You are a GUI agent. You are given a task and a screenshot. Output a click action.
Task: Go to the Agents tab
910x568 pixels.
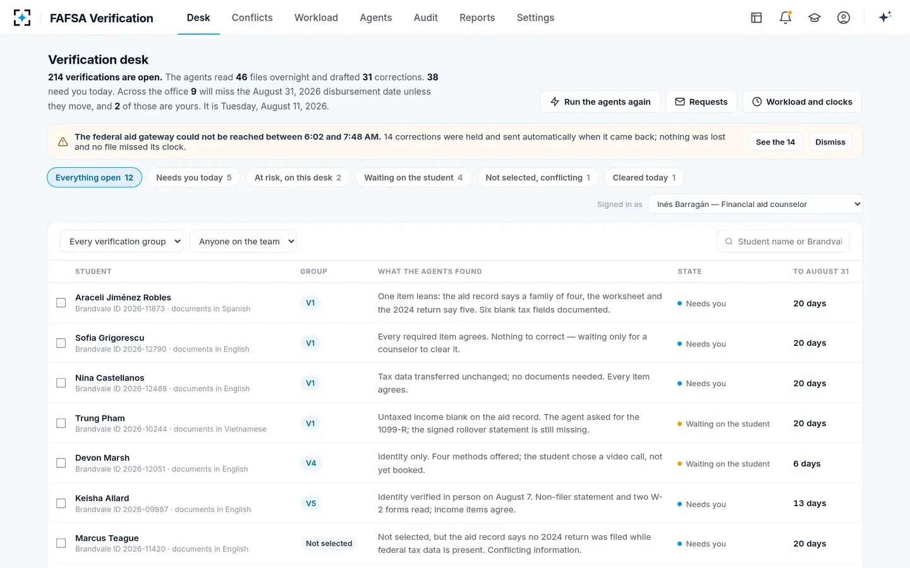pos(376,18)
